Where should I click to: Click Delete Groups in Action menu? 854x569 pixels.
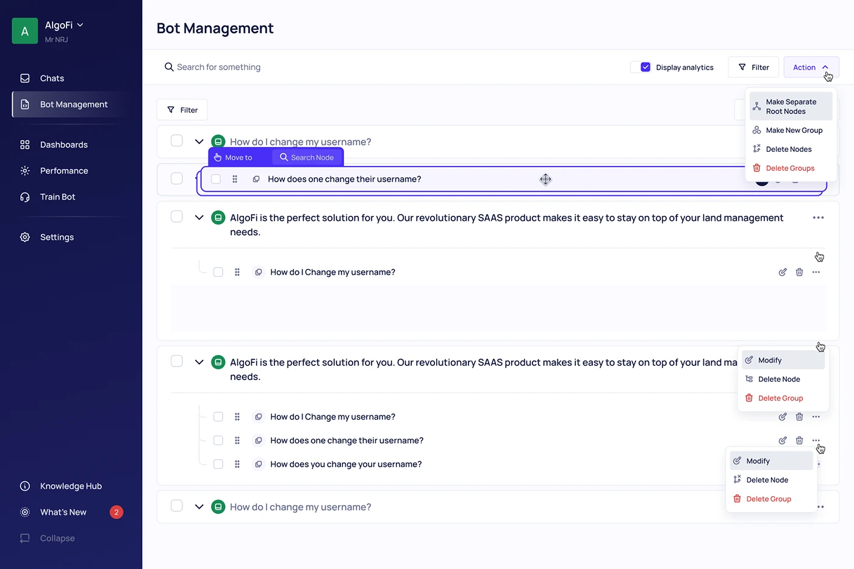point(791,168)
